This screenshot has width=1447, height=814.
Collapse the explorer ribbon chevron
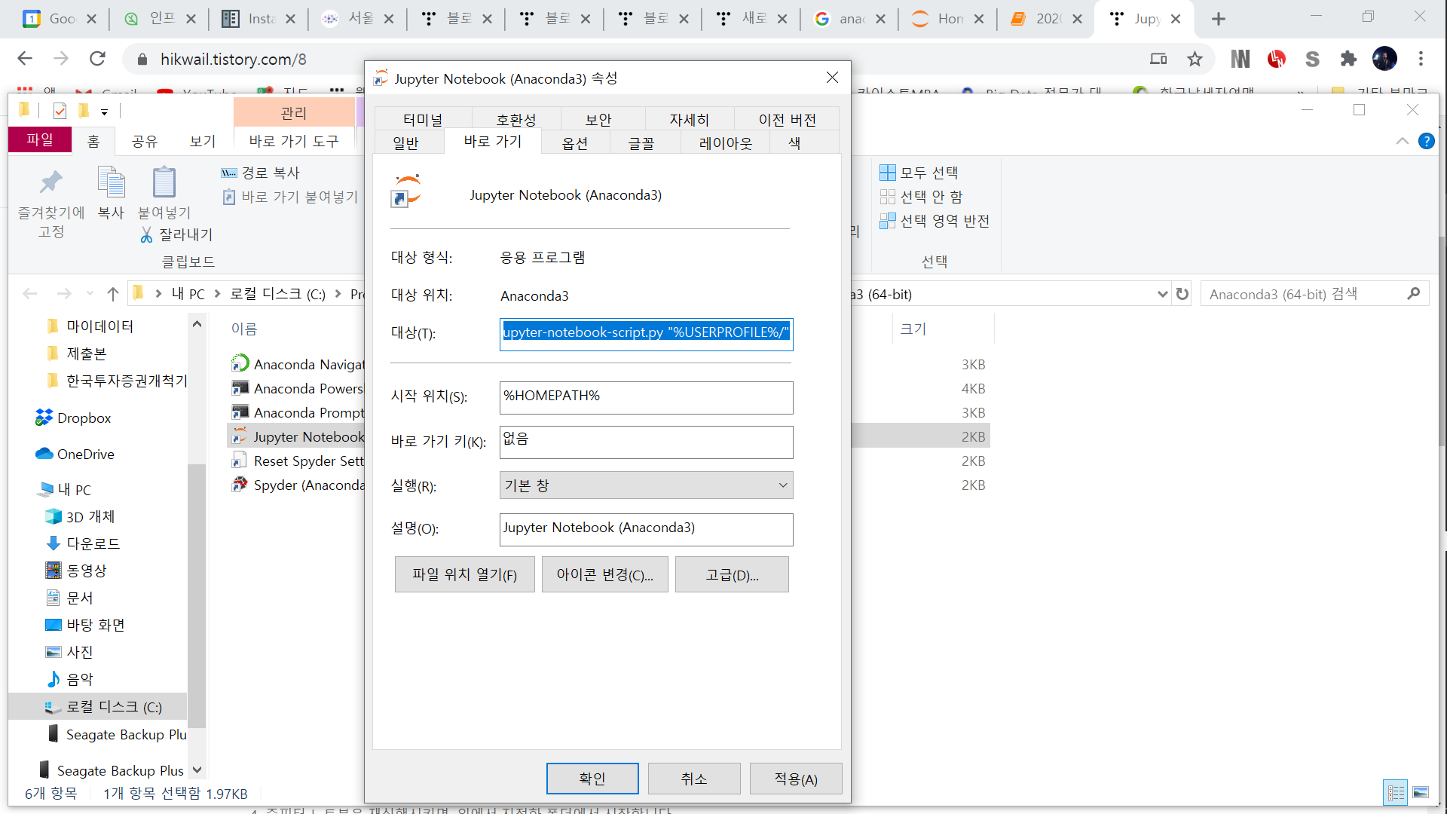click(1402, 141)
